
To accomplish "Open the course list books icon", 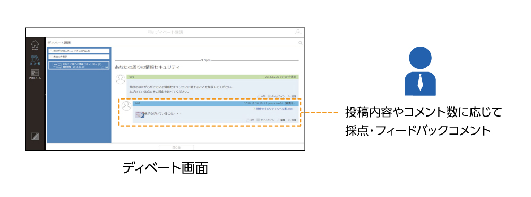I will 35,60.
